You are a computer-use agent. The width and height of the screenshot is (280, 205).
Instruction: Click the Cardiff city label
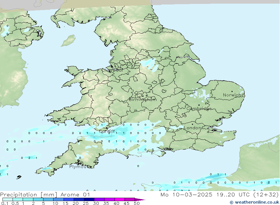click(x=107, y=131)
